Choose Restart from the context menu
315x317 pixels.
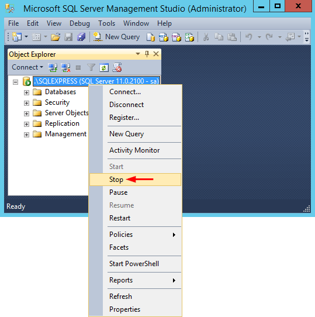pyautogui.click(x=136, y=218)
